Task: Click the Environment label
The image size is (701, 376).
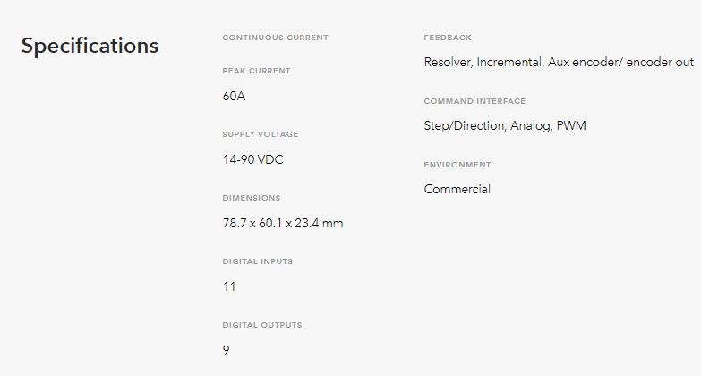Action: [457, 165]
